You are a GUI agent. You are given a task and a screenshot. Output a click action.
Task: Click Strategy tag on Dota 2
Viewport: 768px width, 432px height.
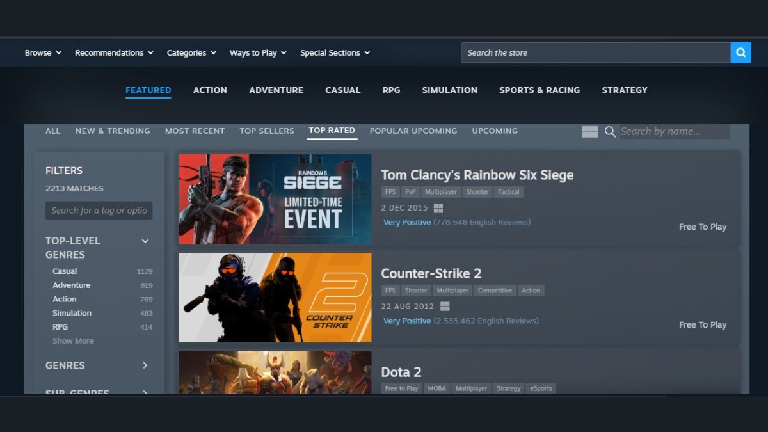(x=508, y=388)
